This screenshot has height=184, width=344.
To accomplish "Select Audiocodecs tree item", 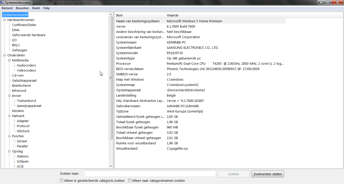I will [26, 65].
